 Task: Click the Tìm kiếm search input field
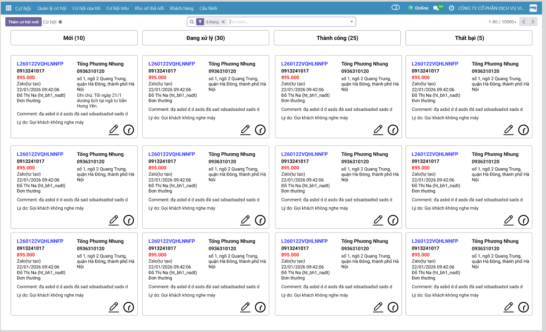[287, 22]
